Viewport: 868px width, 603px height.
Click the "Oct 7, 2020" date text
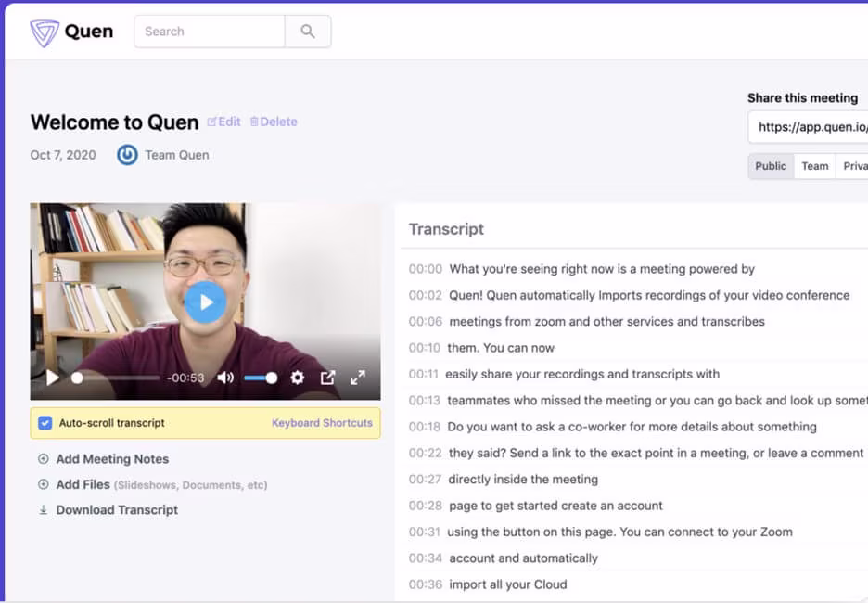click(63, 155)
